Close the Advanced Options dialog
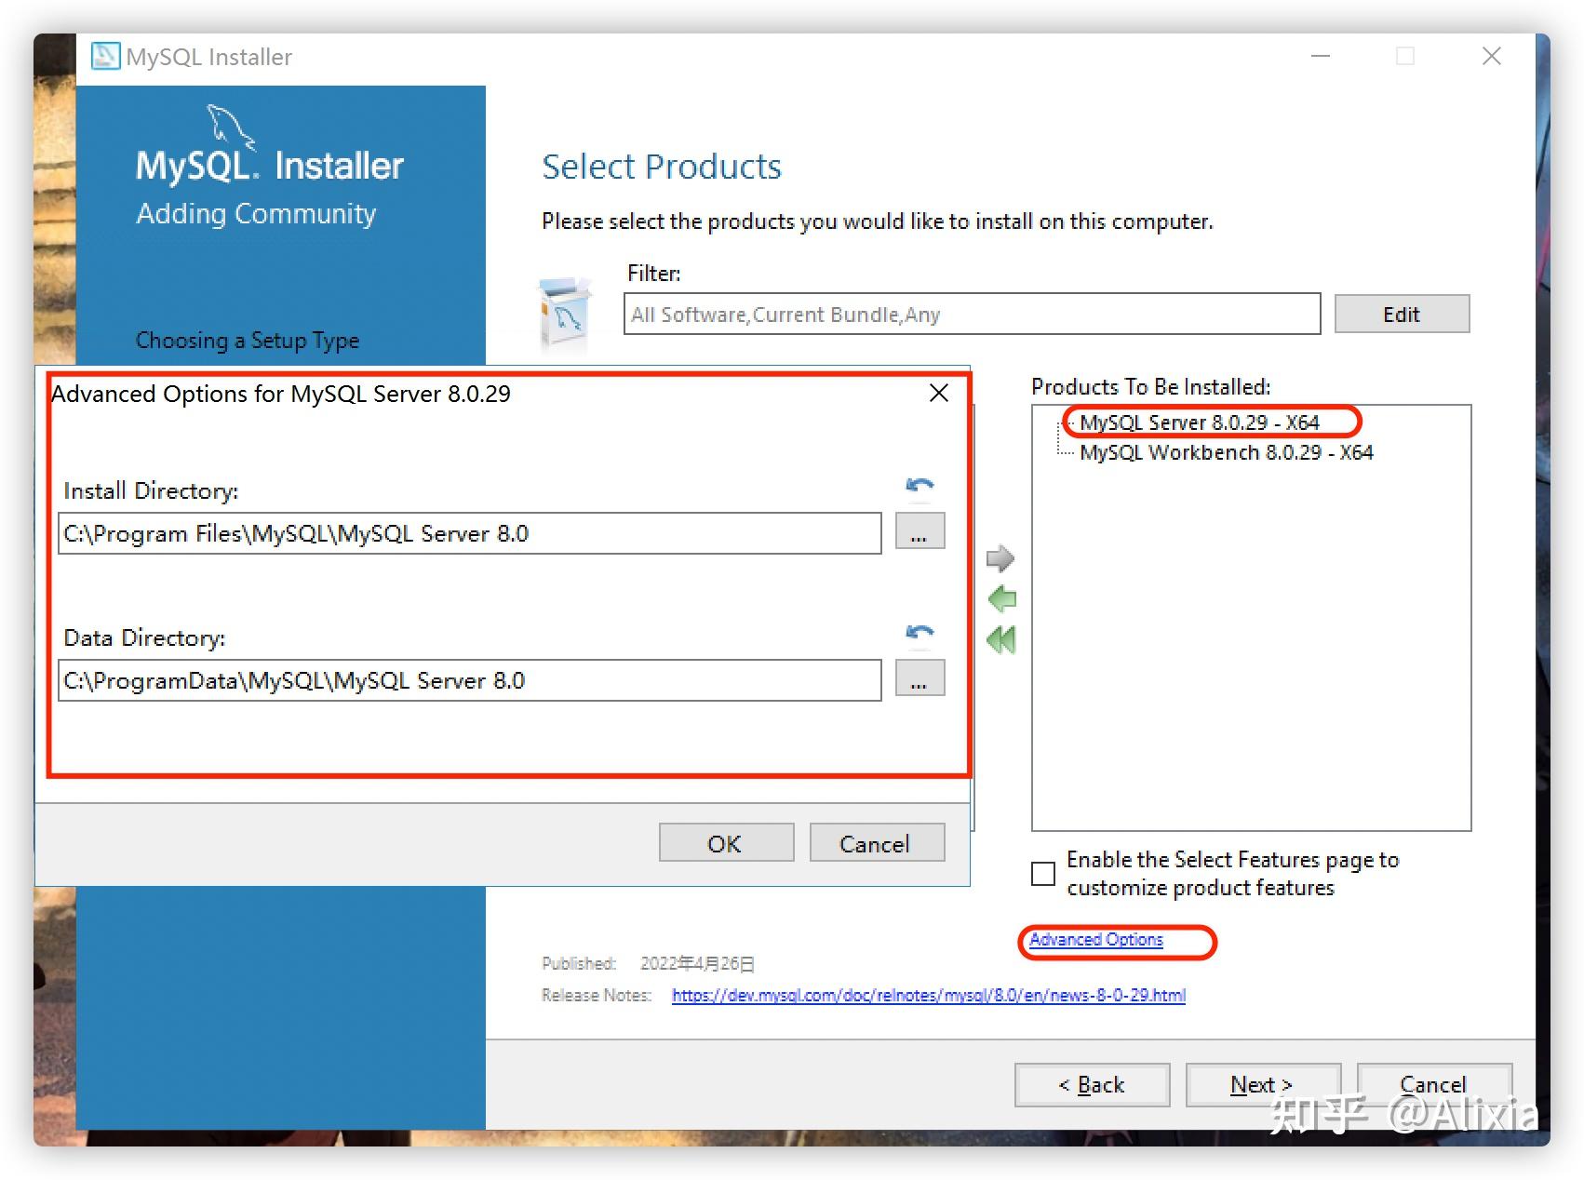Viewport: 1584px width, 1180px height. click(939, 393)
